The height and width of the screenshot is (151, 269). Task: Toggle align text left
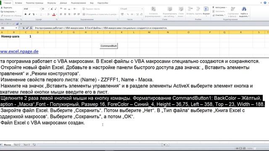click(x=61, y=14)
